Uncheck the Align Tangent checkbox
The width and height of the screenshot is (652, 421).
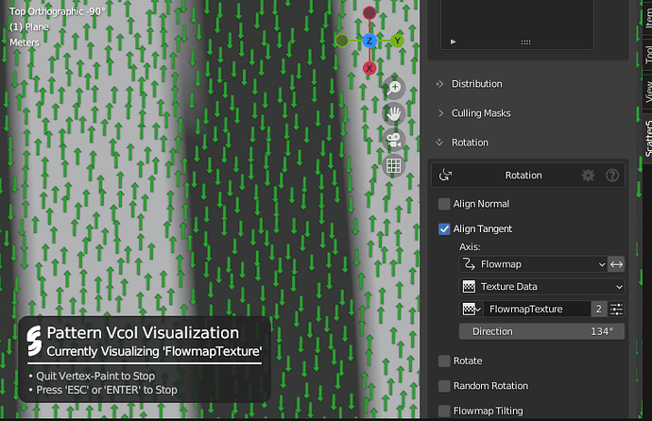coord(444,228)
